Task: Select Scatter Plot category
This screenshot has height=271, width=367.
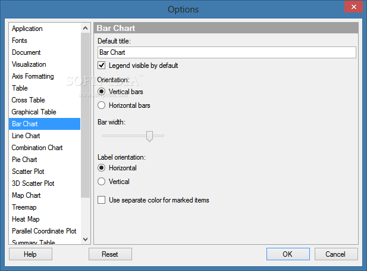Action: (45, 172)
